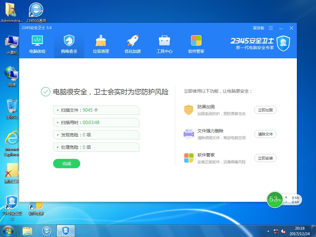Click the 2345安全卫士 shield logo
Image resolution: width=316 pixels, height=237 pixels.
[x=283, y=43]
